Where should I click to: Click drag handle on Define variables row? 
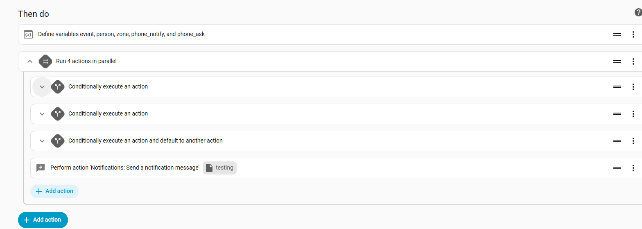[x=617, y=34]
